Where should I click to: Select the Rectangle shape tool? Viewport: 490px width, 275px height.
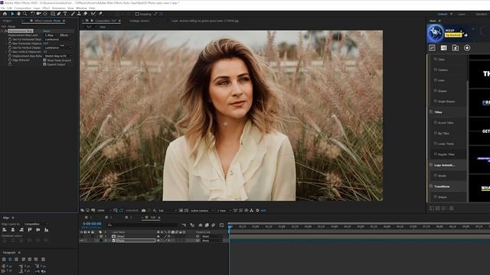[53, 14]
